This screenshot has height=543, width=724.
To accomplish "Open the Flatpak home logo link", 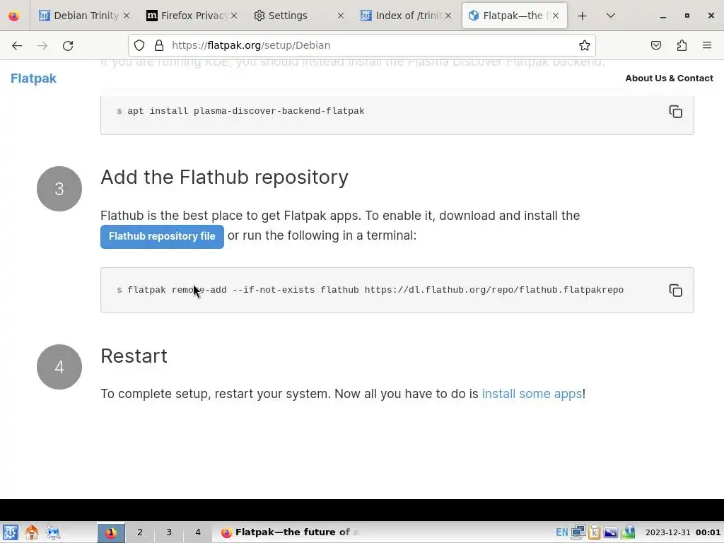I will coord(34,78).
